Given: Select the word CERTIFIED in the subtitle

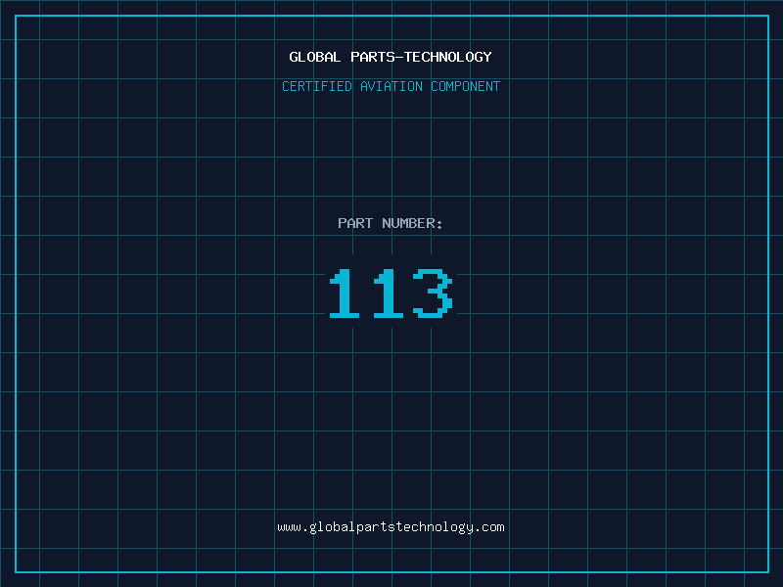Looking at the screenshot, I should (x=317, y=86).
